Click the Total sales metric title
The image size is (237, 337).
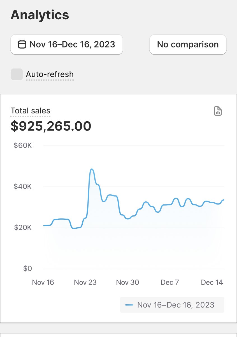tap(30, 111)
